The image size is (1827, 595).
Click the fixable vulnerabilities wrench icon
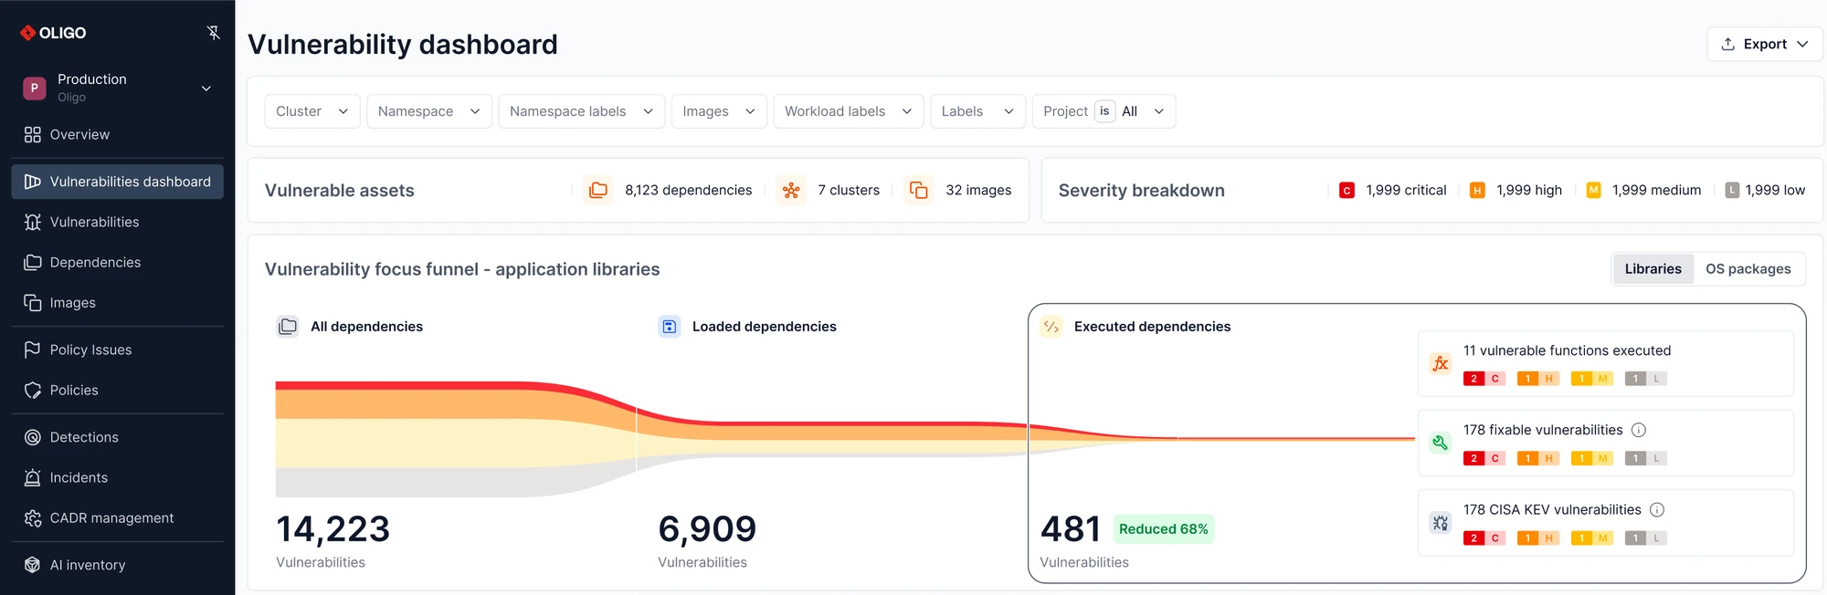[1441, 443]
